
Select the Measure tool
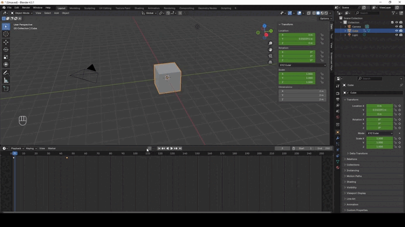click(6, 81)
